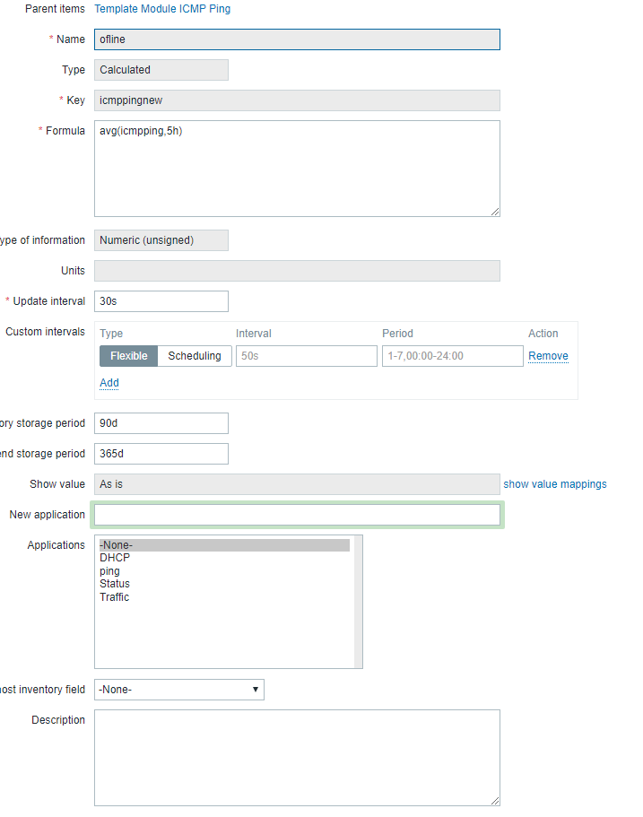Click the New application input field
This screenshot has width=643, height=817.
tap(296, 515)
